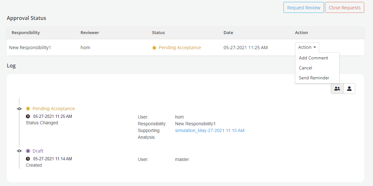The height and width of the screenshot is (186, 373).
Task: Select the New Responsibility1 table row cell
Action: [30, 48]
